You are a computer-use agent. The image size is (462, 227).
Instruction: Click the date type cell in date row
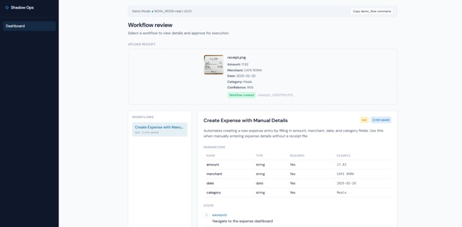pyautogui.click(x=259, y=183)
